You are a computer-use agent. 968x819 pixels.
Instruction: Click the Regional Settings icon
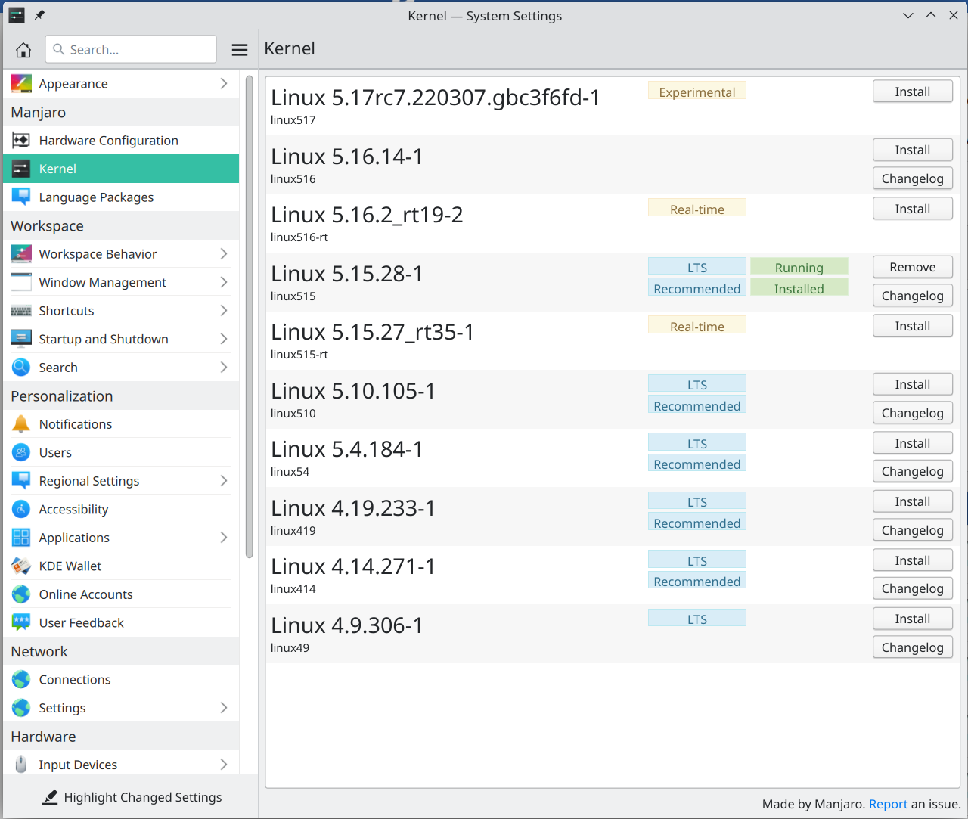coord(21,481)
